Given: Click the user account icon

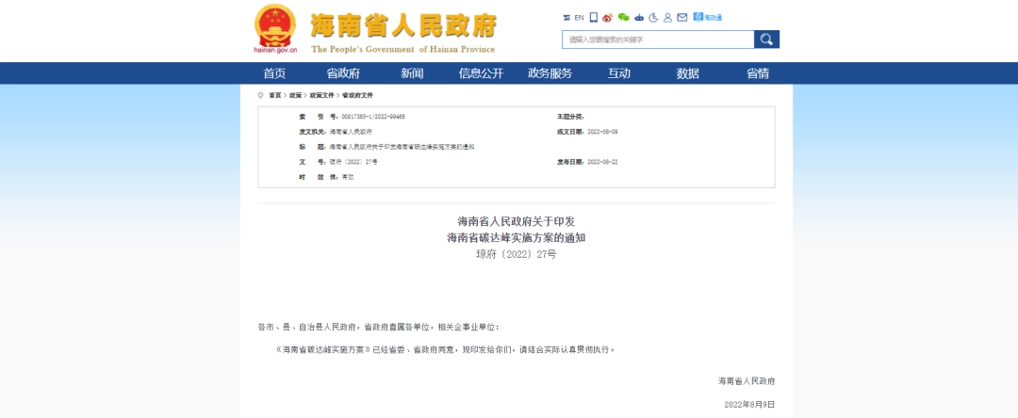Looking at the screenshot, I should click(667, 17).
